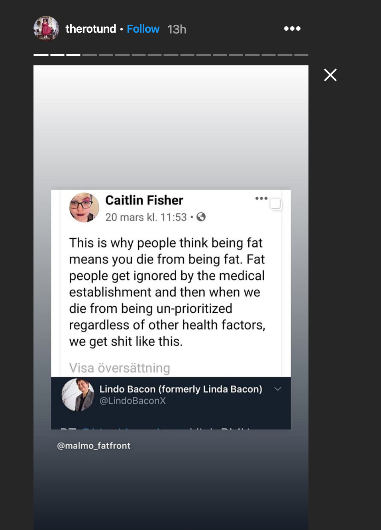The image size is (381, 530).
Task: Expand the chevron on Lindo Bacon tweet
Action: (x=278, y=389)
